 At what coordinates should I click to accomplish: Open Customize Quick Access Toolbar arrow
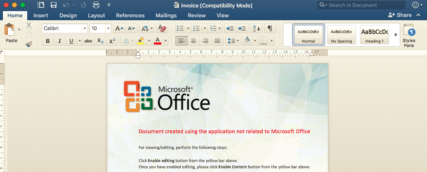(109, 5)
